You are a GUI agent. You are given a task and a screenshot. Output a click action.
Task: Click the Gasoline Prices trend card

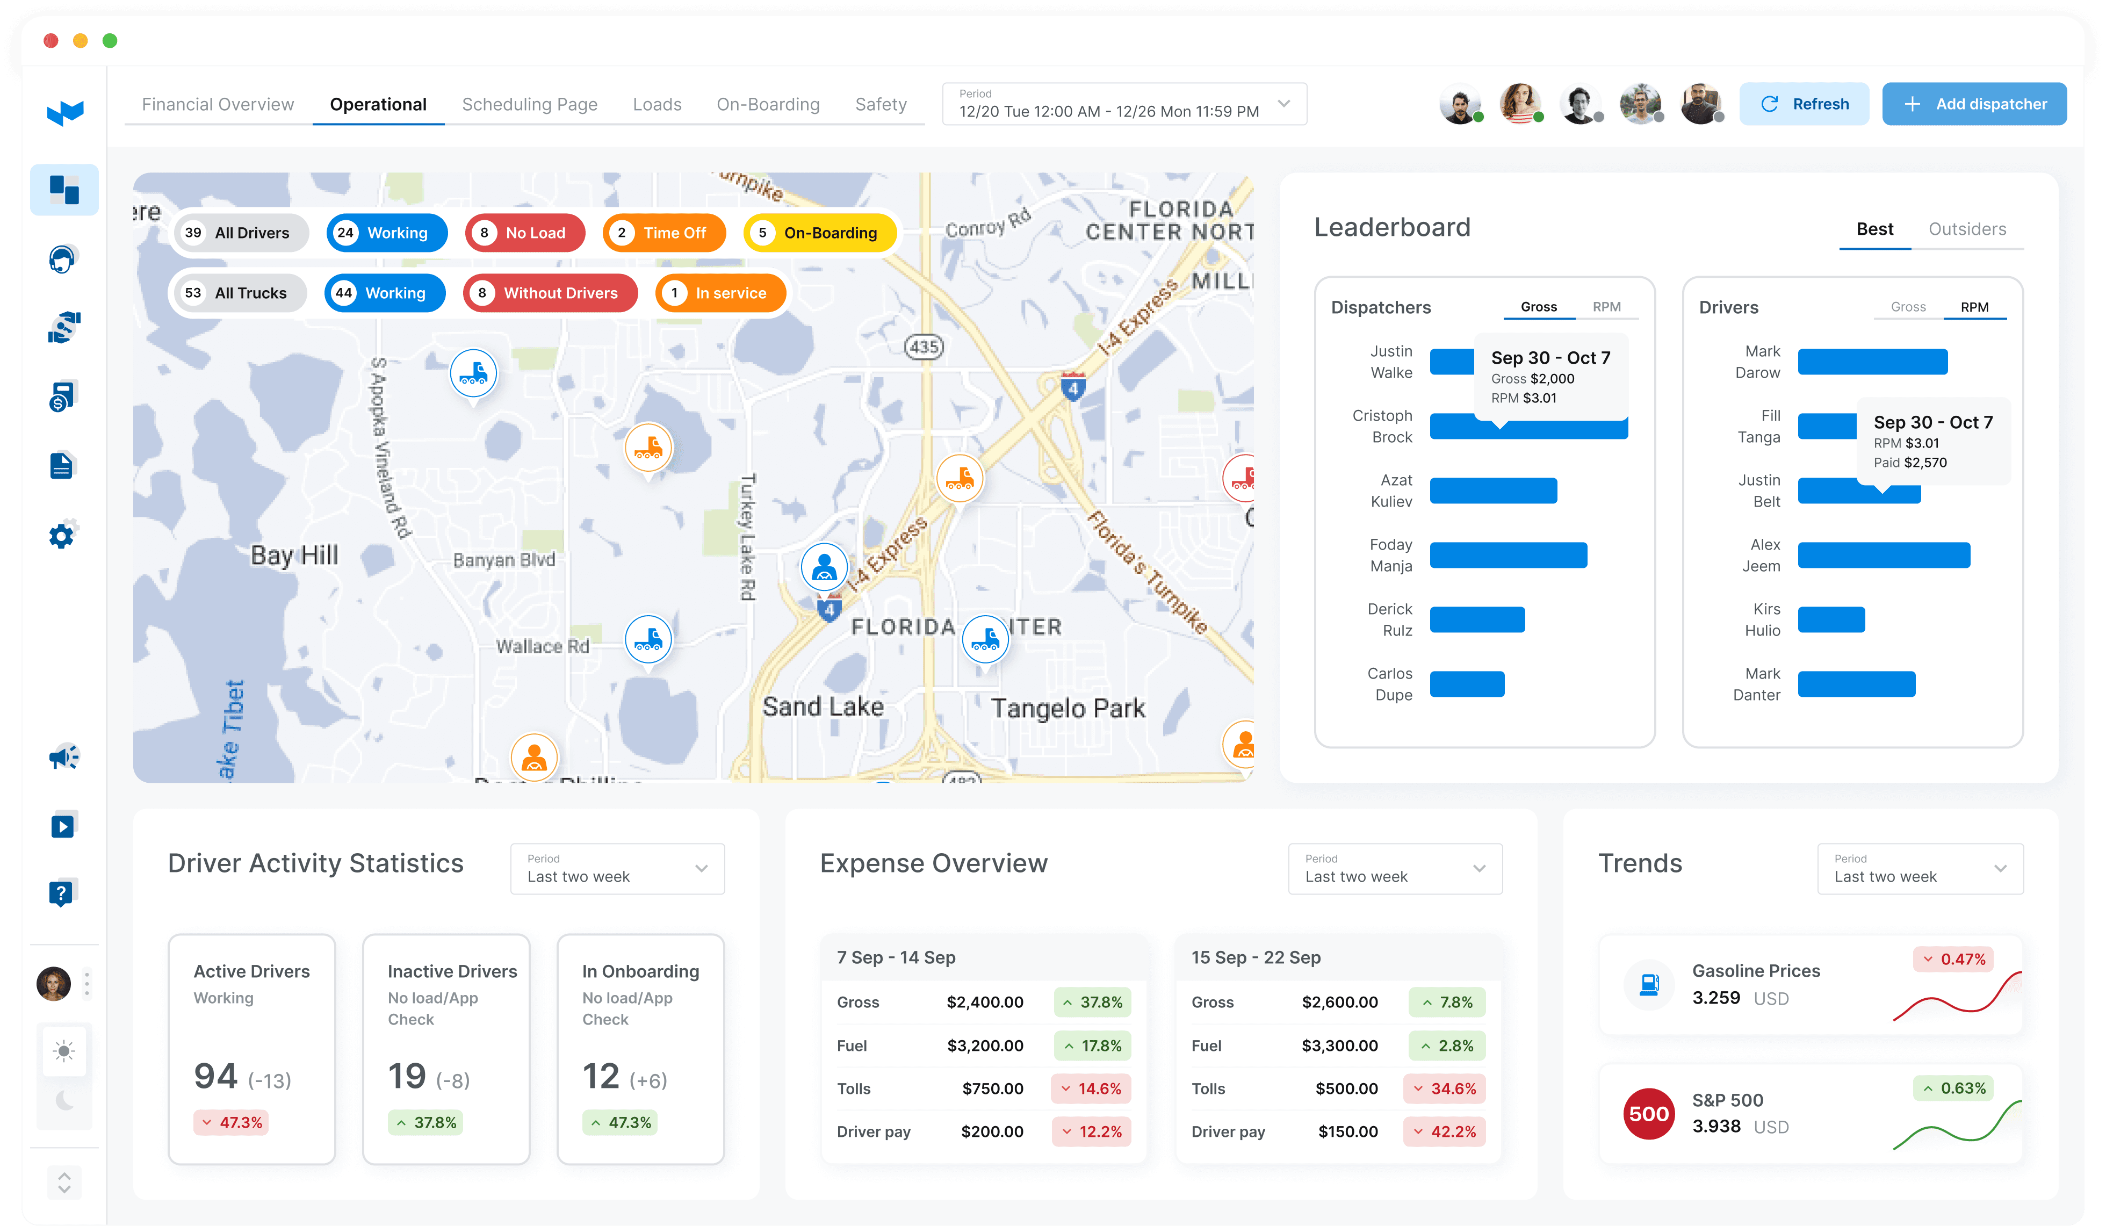(1811, 984)
